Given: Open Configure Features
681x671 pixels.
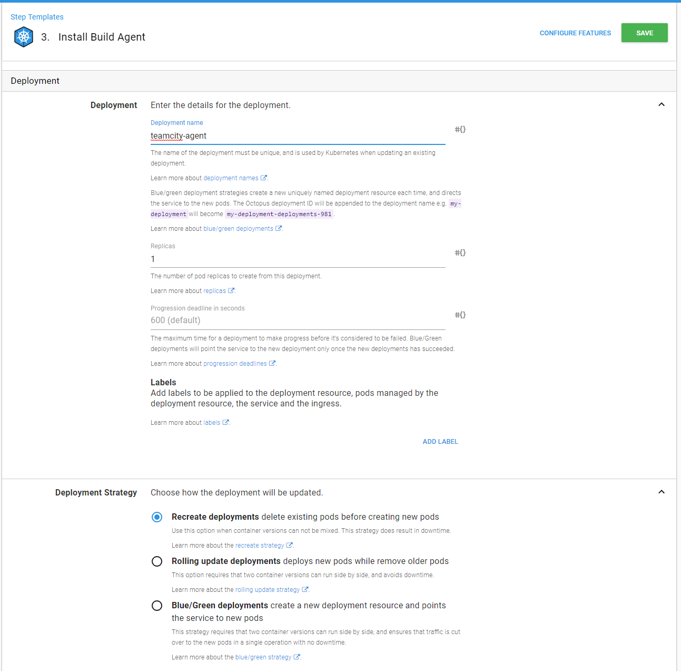Looking at the screenshot, I should [575, 33].
